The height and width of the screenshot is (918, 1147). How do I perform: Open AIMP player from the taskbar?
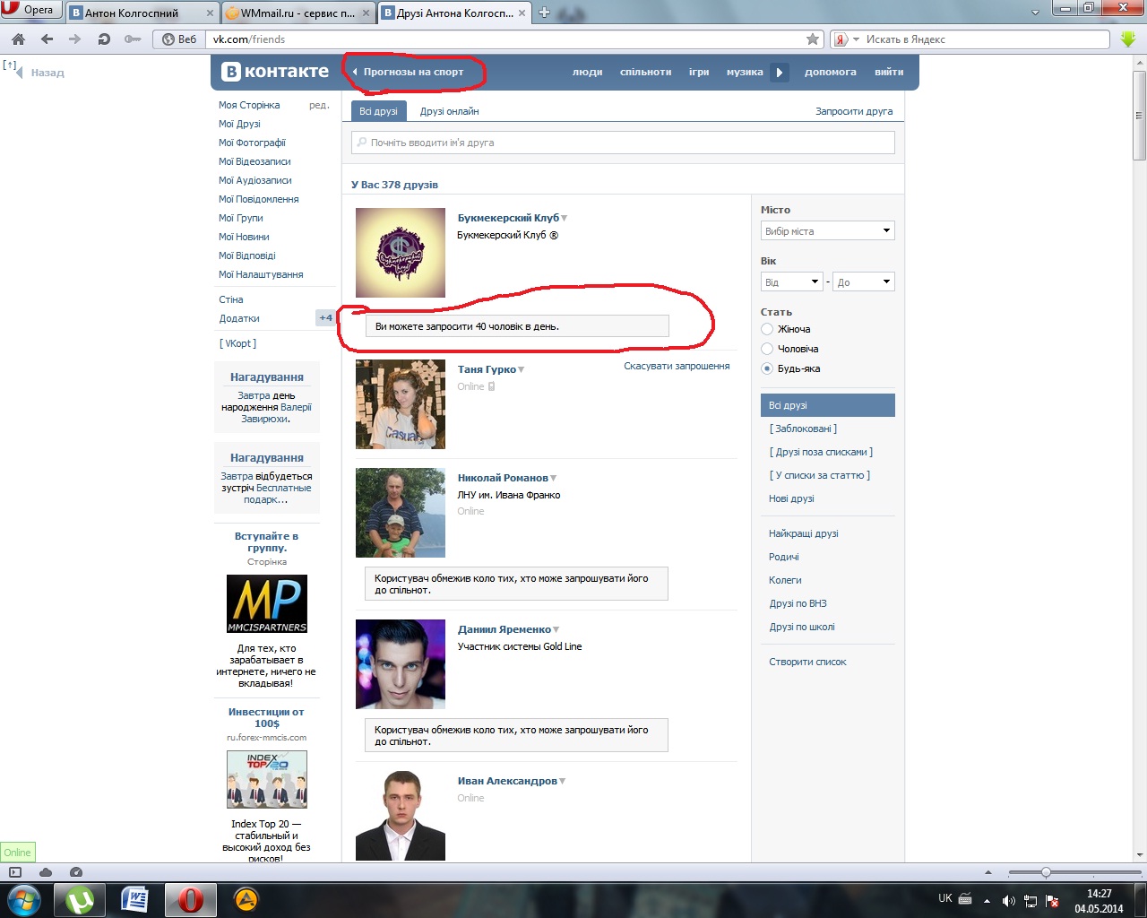246,900
